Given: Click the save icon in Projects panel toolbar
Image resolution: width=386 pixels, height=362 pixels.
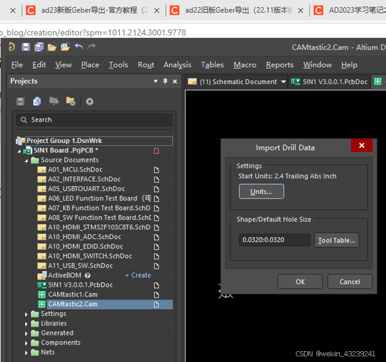Looking at the screenshot, I should (x=21, y=101).
